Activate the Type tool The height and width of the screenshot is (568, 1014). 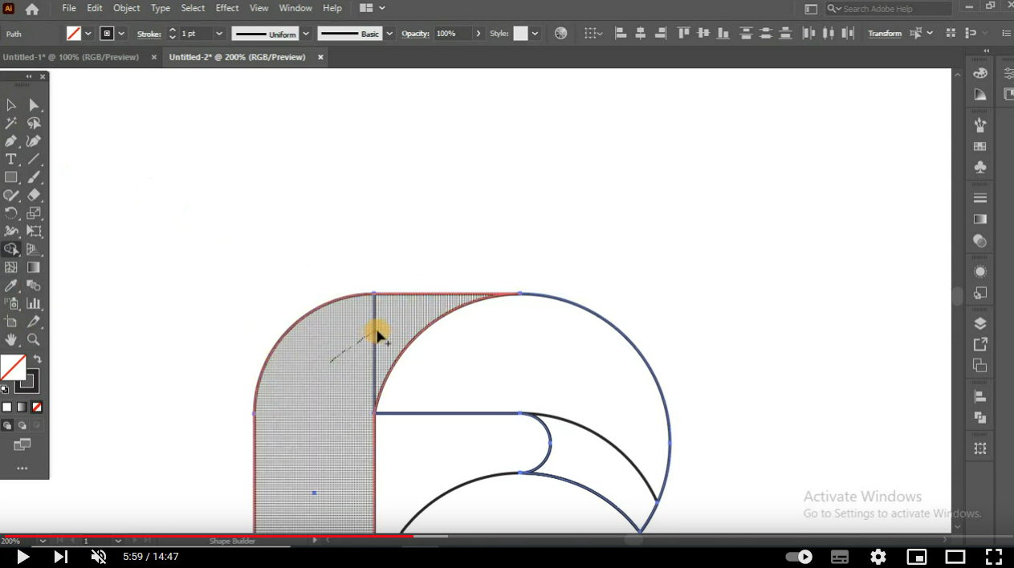click(11, 159)
